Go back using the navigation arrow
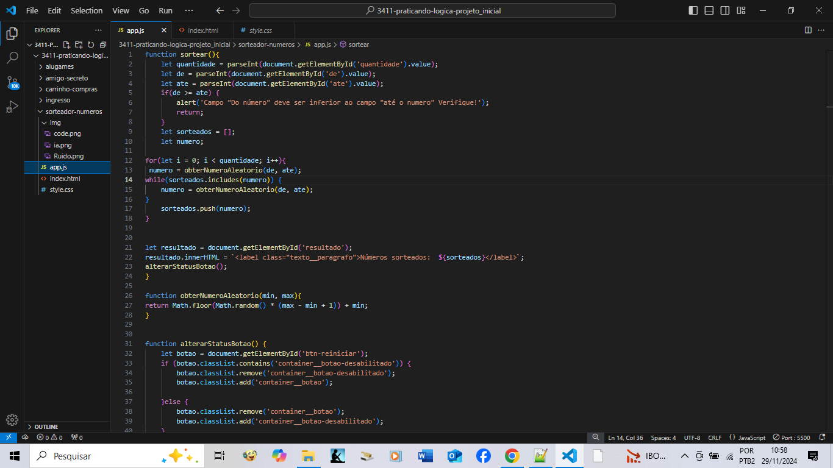 point(220,10)
